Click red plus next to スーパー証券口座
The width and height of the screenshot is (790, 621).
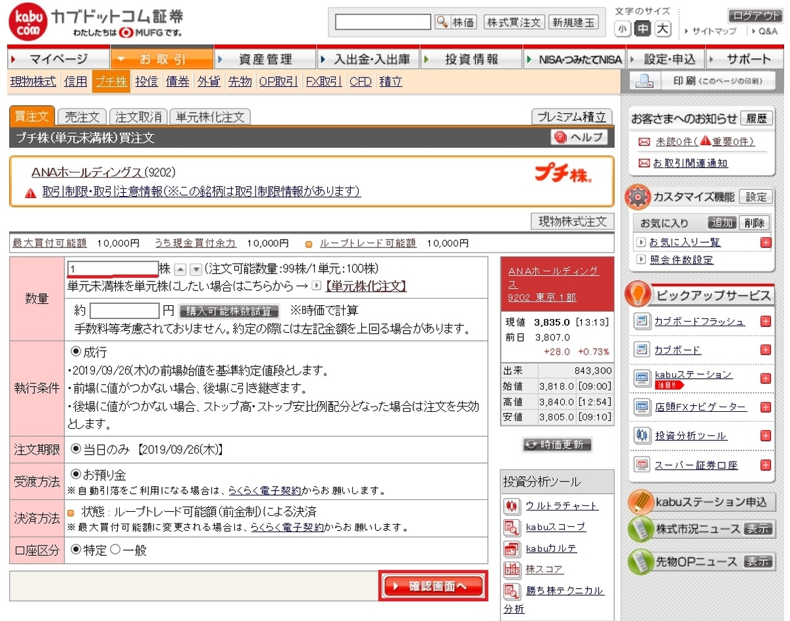[765, 464]
